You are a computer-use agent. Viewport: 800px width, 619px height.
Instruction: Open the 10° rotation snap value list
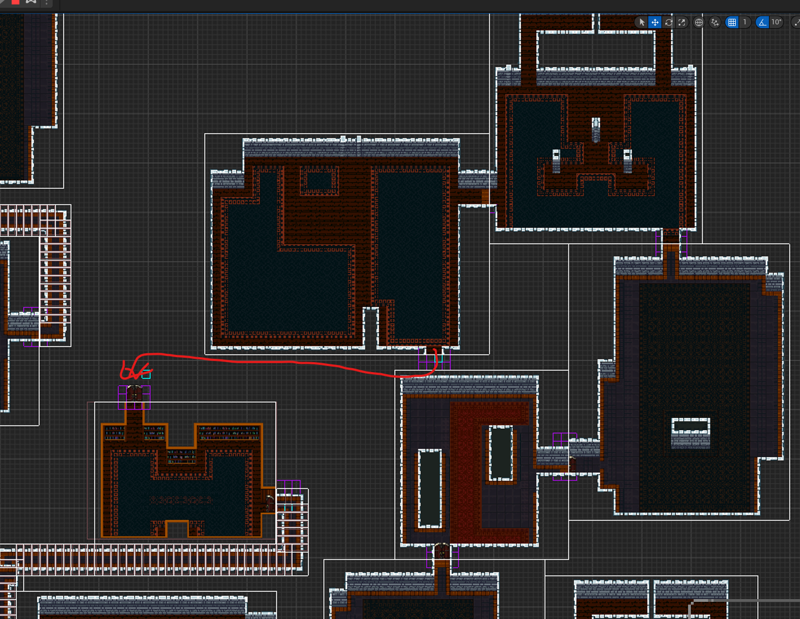776,22
